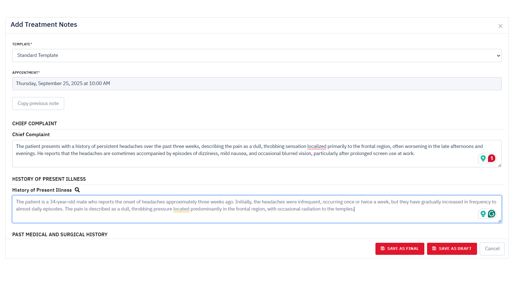Click the underlined word "localized"
The image size is (524, 295).
[x=317, y=147]
